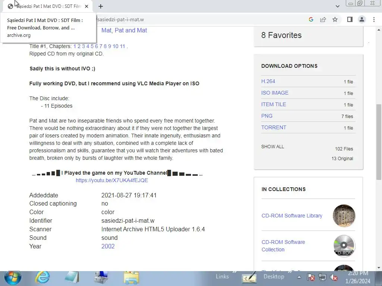
Task: Open the Windows Start menu
Action: click(13, 277)
